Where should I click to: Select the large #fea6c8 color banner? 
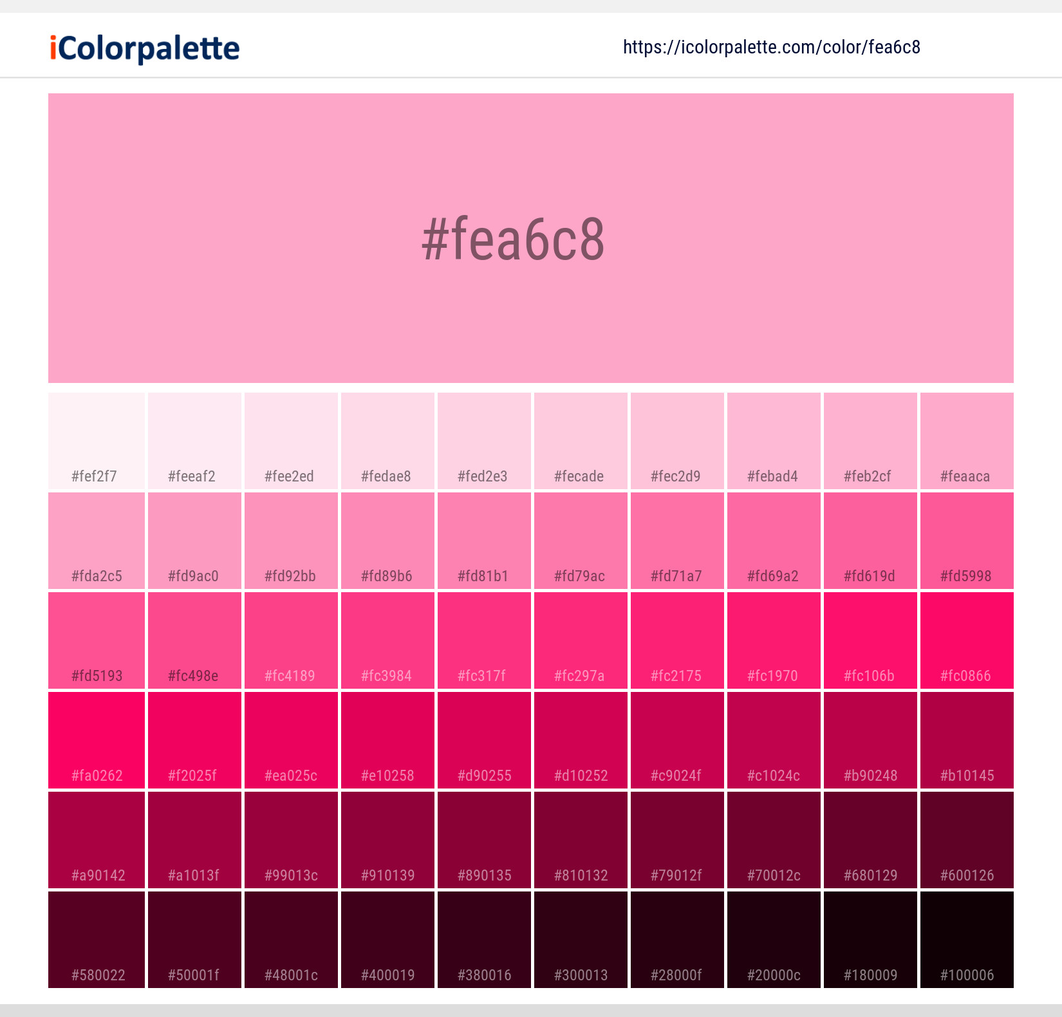pos(531,237)
